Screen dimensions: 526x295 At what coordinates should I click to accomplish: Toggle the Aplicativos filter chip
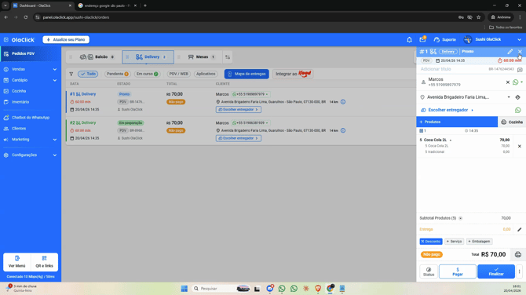coord(206,74)
